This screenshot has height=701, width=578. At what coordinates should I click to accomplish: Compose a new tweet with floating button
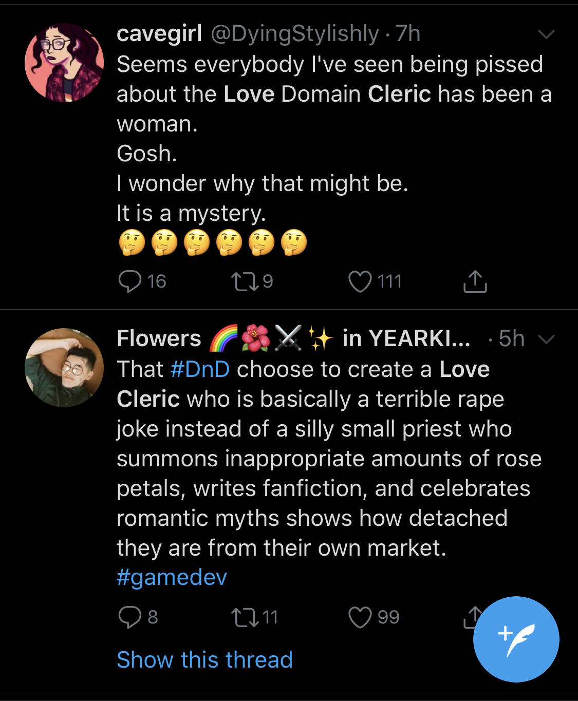coord(516,639)
